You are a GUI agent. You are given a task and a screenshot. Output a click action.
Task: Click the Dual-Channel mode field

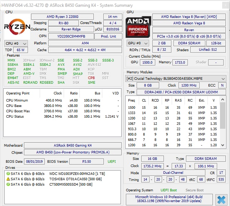[x=173, y=173]
